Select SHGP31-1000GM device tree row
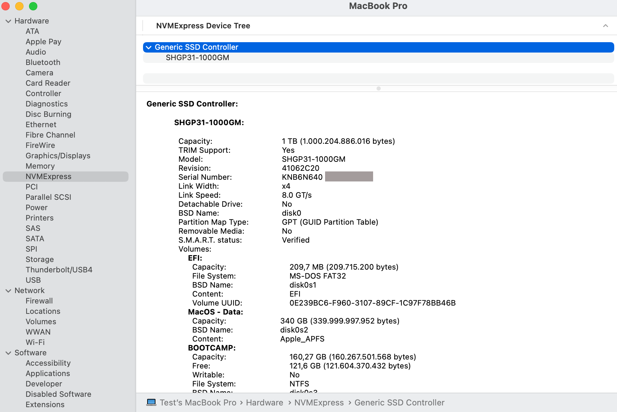 pyautogui.click(x=379, y=58)
